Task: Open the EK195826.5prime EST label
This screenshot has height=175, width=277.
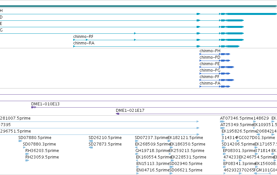Action: 239,131
